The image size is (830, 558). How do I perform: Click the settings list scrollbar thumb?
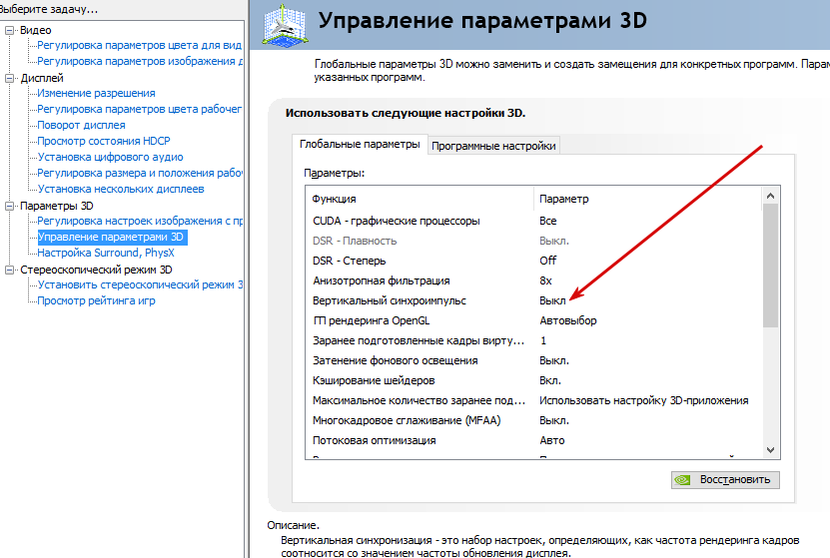770,258
